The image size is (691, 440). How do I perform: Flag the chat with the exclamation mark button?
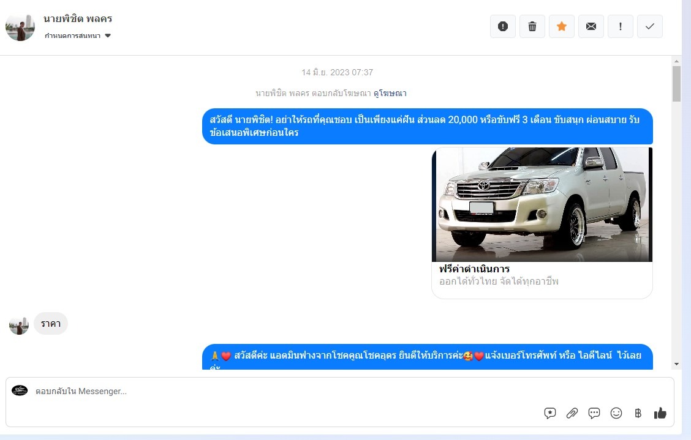click(x=621, y=26)
